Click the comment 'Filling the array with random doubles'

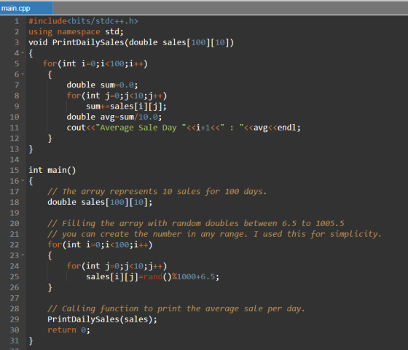click(x=196, y=224)
